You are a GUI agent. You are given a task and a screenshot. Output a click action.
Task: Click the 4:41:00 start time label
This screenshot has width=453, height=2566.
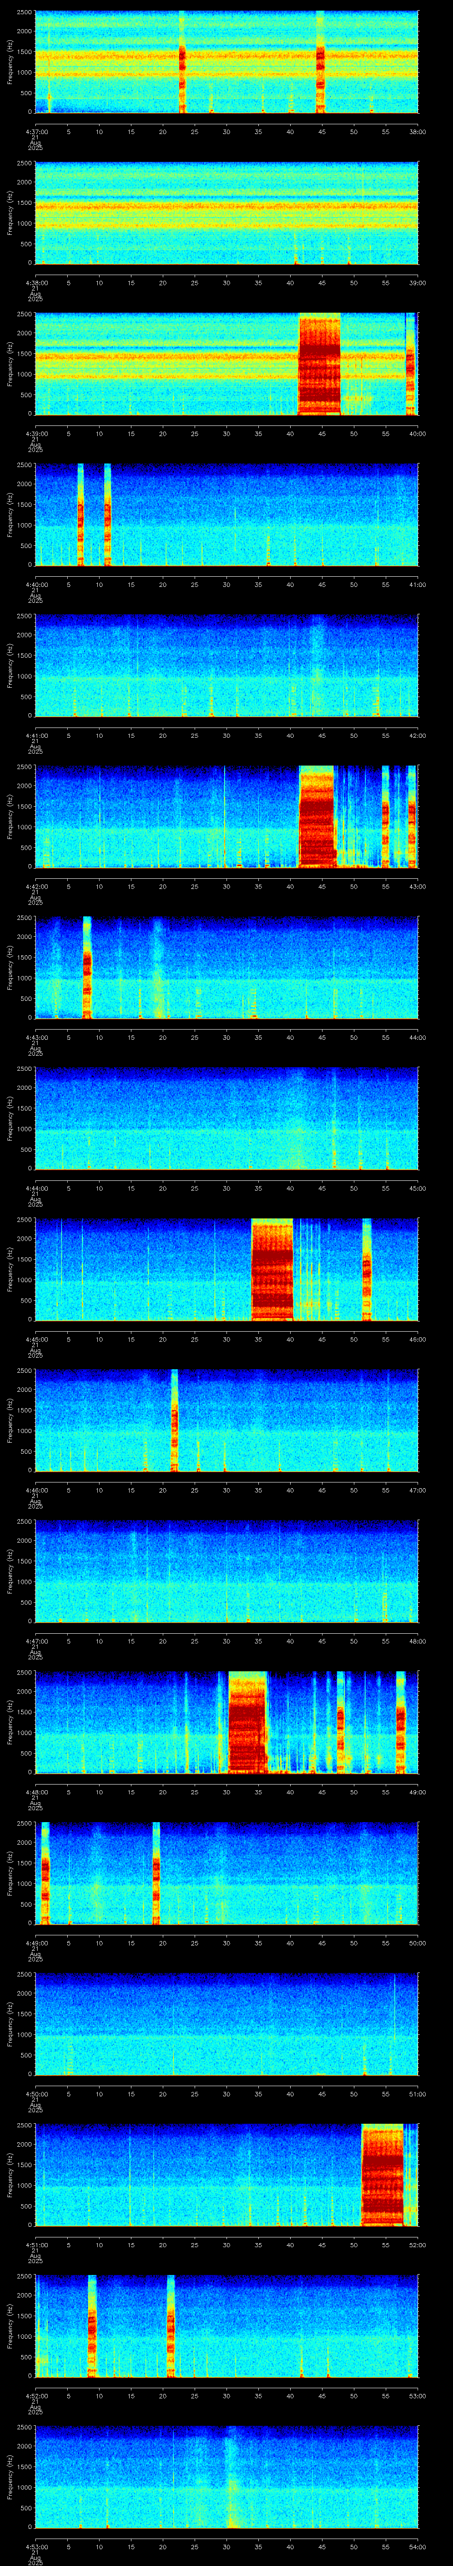tap(36, 735)
